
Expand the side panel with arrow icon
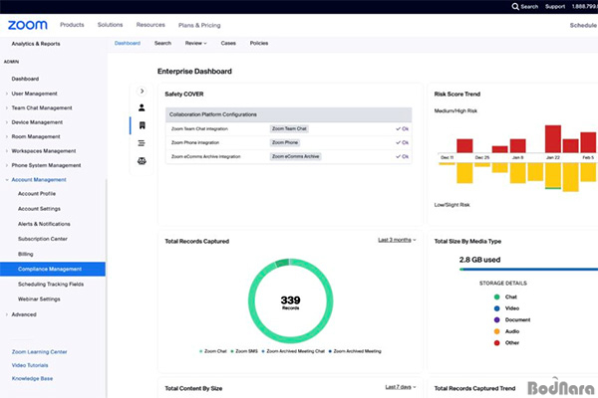tap(142, 91)
